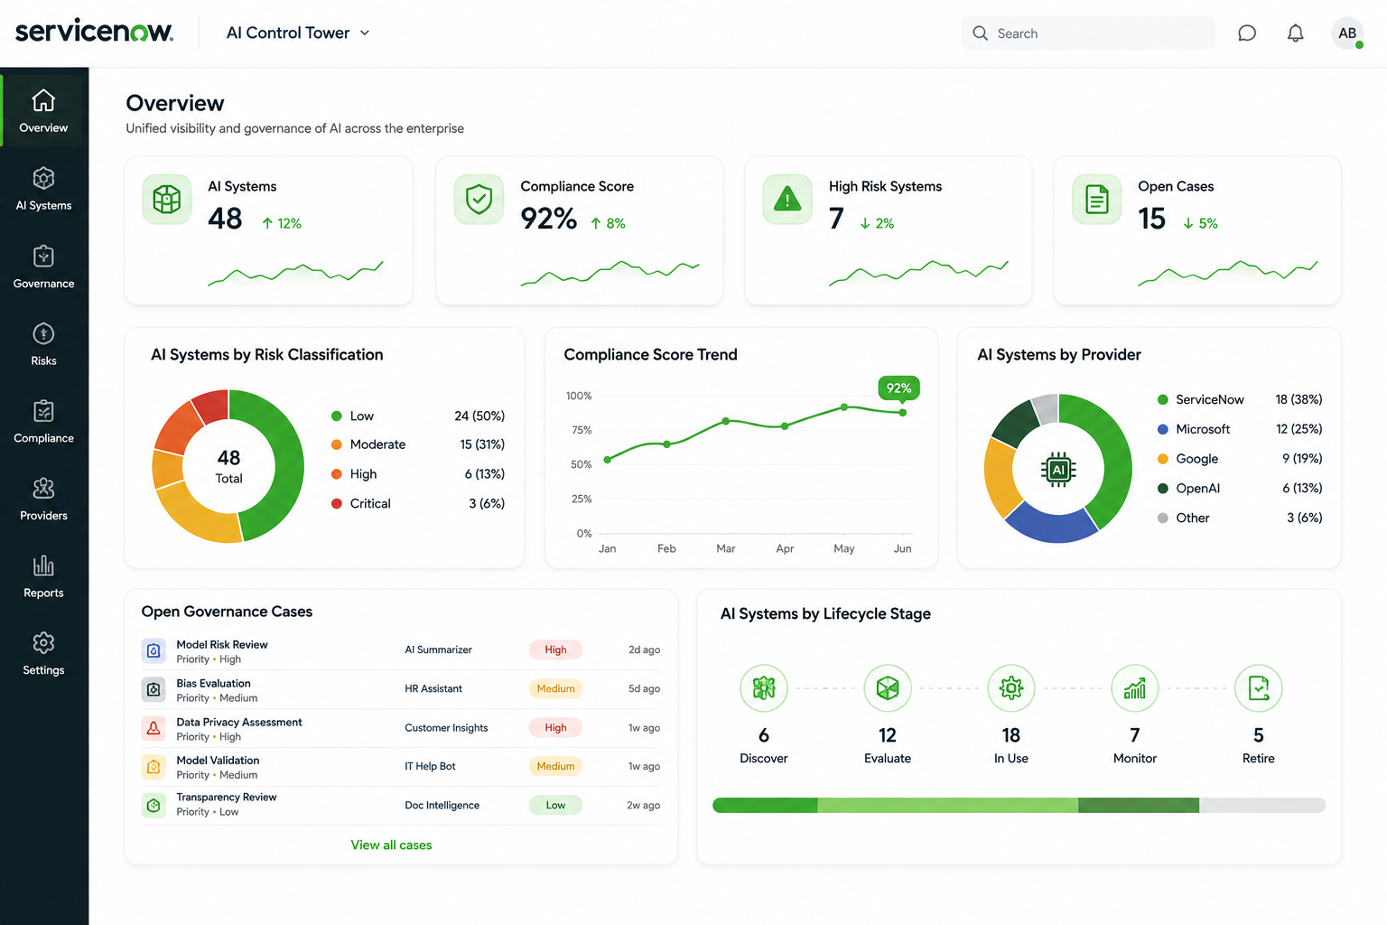Navigate to Compliance in sidebar
The width and height of the screenshot is (1387, 925).
pyautogui.click(x=43, y=422)
